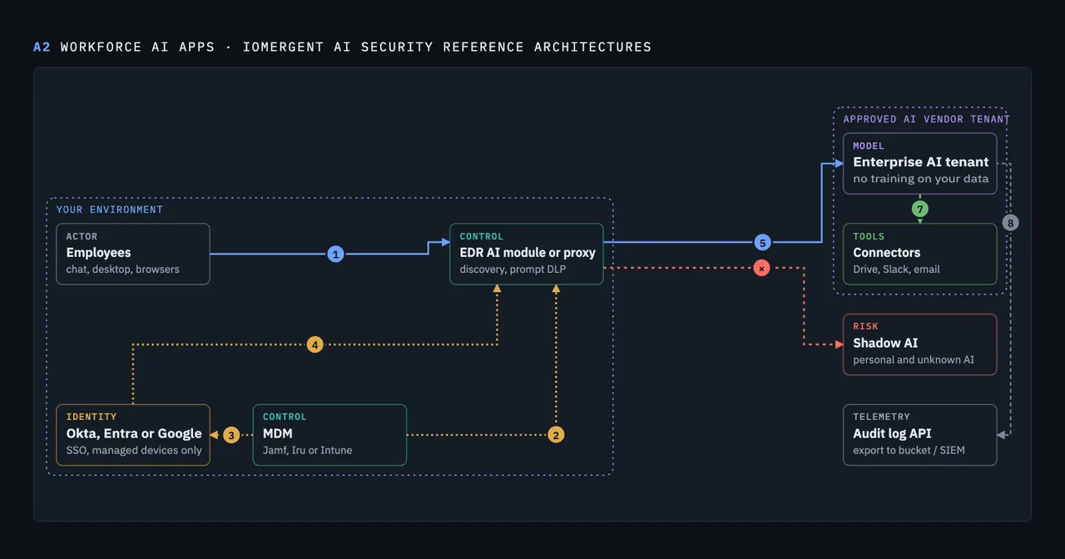This screenshot has height=559, width=1065.
Task: Click the yellow step 2 badge
Action: pyautogui.click(x=556, y=434)
